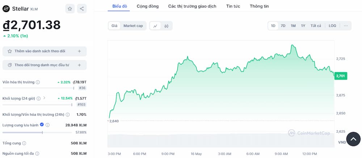The image size is (362, 158).
Task: Click info icon beside Nguồn cung tối đa
Action: tap(37, 154)
